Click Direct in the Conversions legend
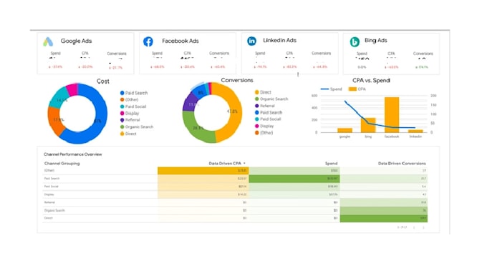This screenshot has height=273, width=487. (x=263, y=92)
